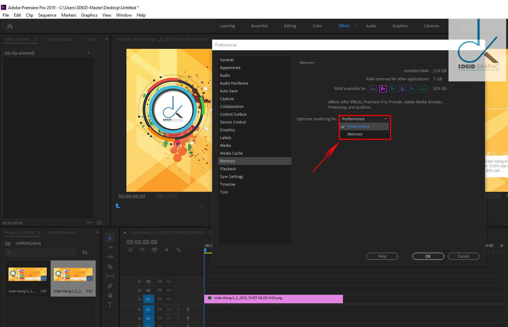
Task: Toggle sync lock on track V1
Action: click(159, 299)
